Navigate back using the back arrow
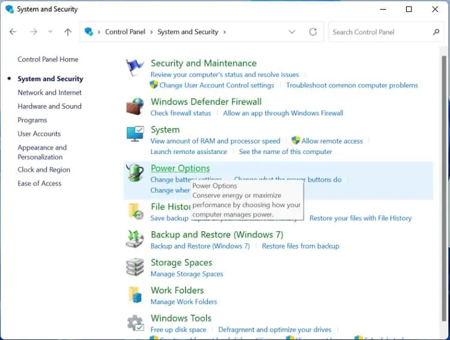This screenshot has height=340, width=450. point(13,32)
